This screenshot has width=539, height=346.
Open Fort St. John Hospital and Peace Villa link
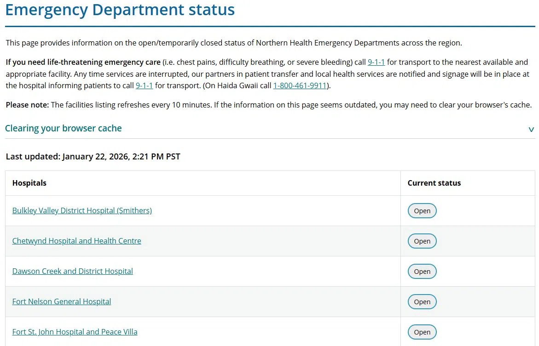(x=75, y=332)
